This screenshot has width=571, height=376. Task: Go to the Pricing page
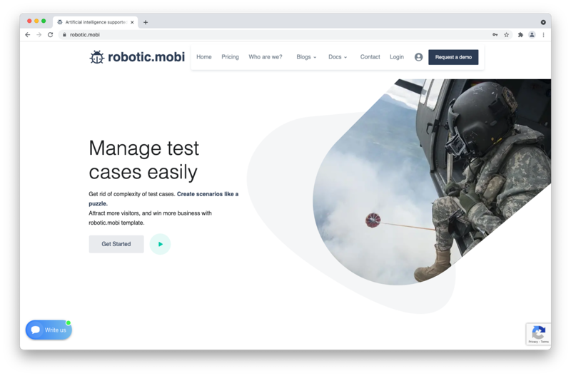[230, 57]
